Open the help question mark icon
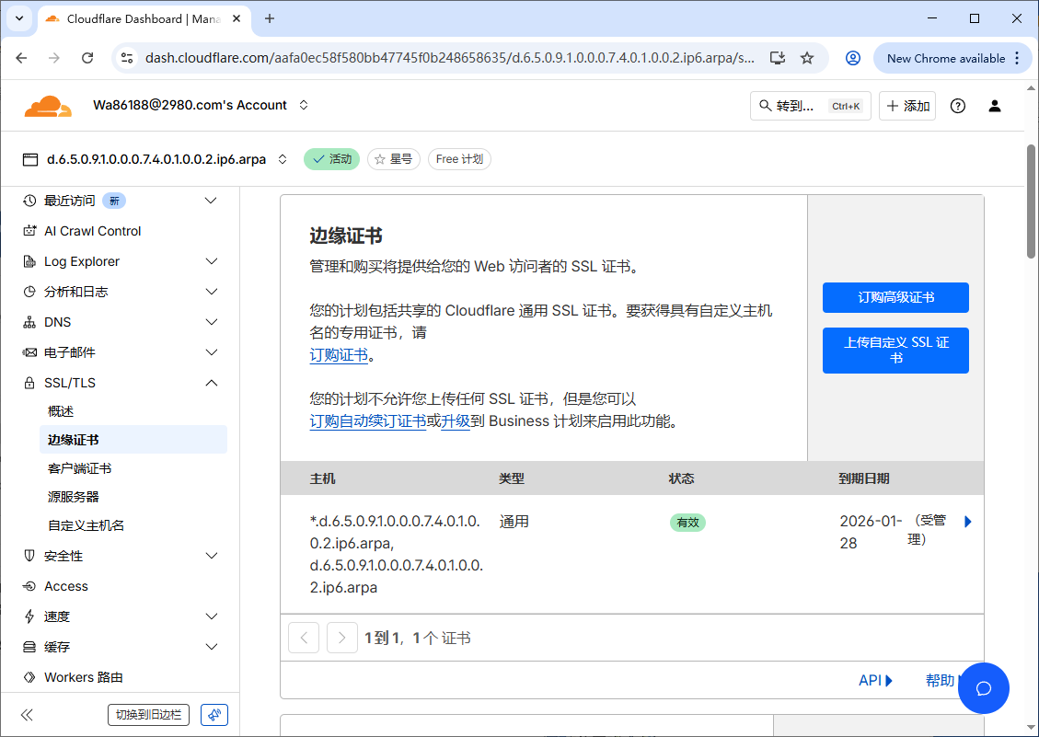 [957, 105]
